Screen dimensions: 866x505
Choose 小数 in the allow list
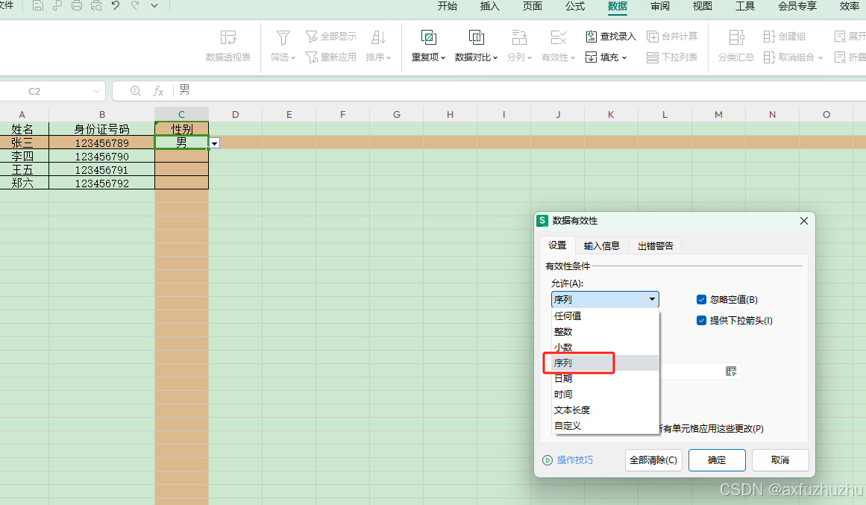pos(606,348)
